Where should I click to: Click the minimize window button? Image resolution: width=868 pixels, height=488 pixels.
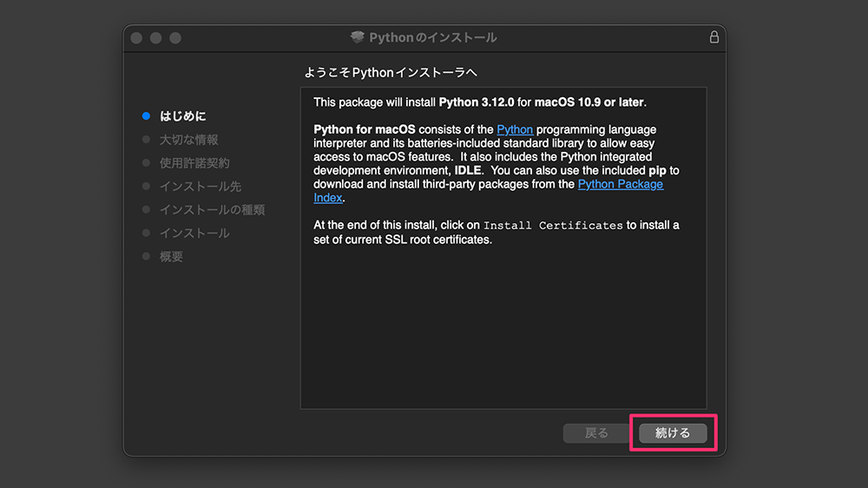(x=156, y=37)
